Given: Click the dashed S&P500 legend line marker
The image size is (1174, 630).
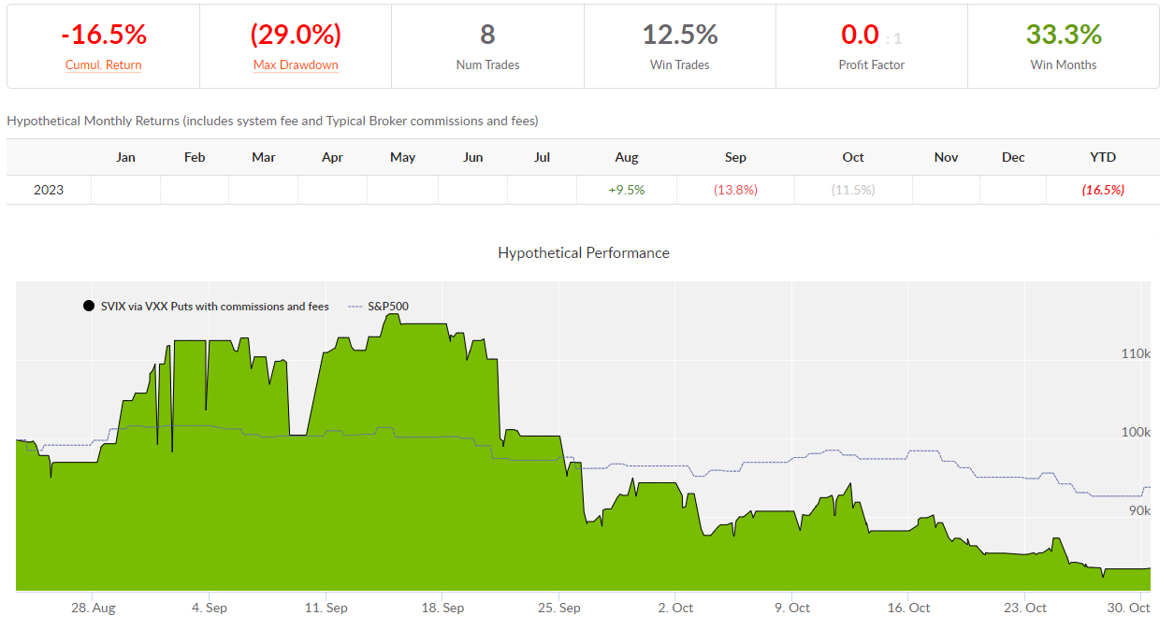Looking at the screenshot, I should (x=355, y=306).
